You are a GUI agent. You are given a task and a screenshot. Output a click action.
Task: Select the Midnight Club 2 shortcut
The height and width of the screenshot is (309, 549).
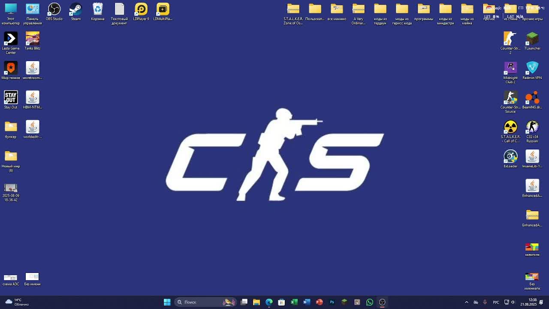510,73
